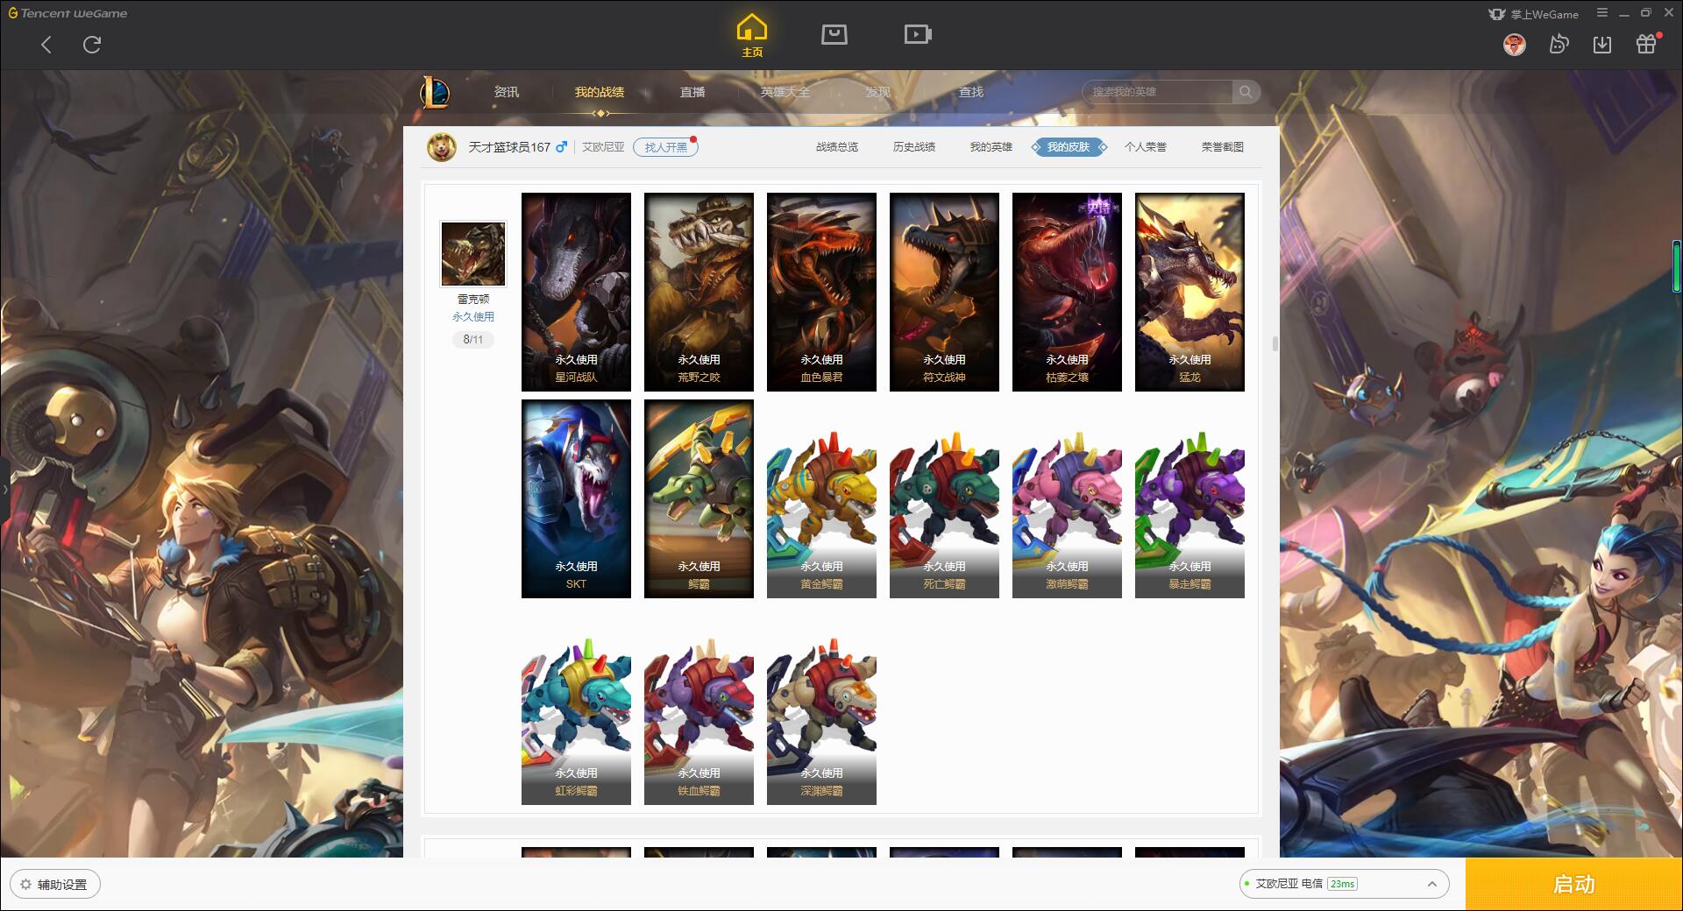Select 我的皮肤 sub-tab

coord(1069,147)
